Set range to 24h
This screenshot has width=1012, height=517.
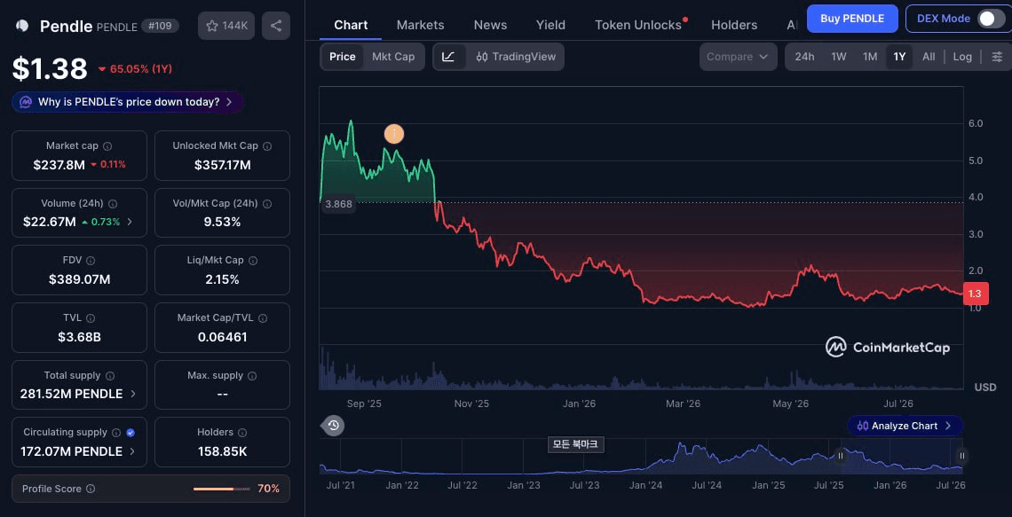804,57
